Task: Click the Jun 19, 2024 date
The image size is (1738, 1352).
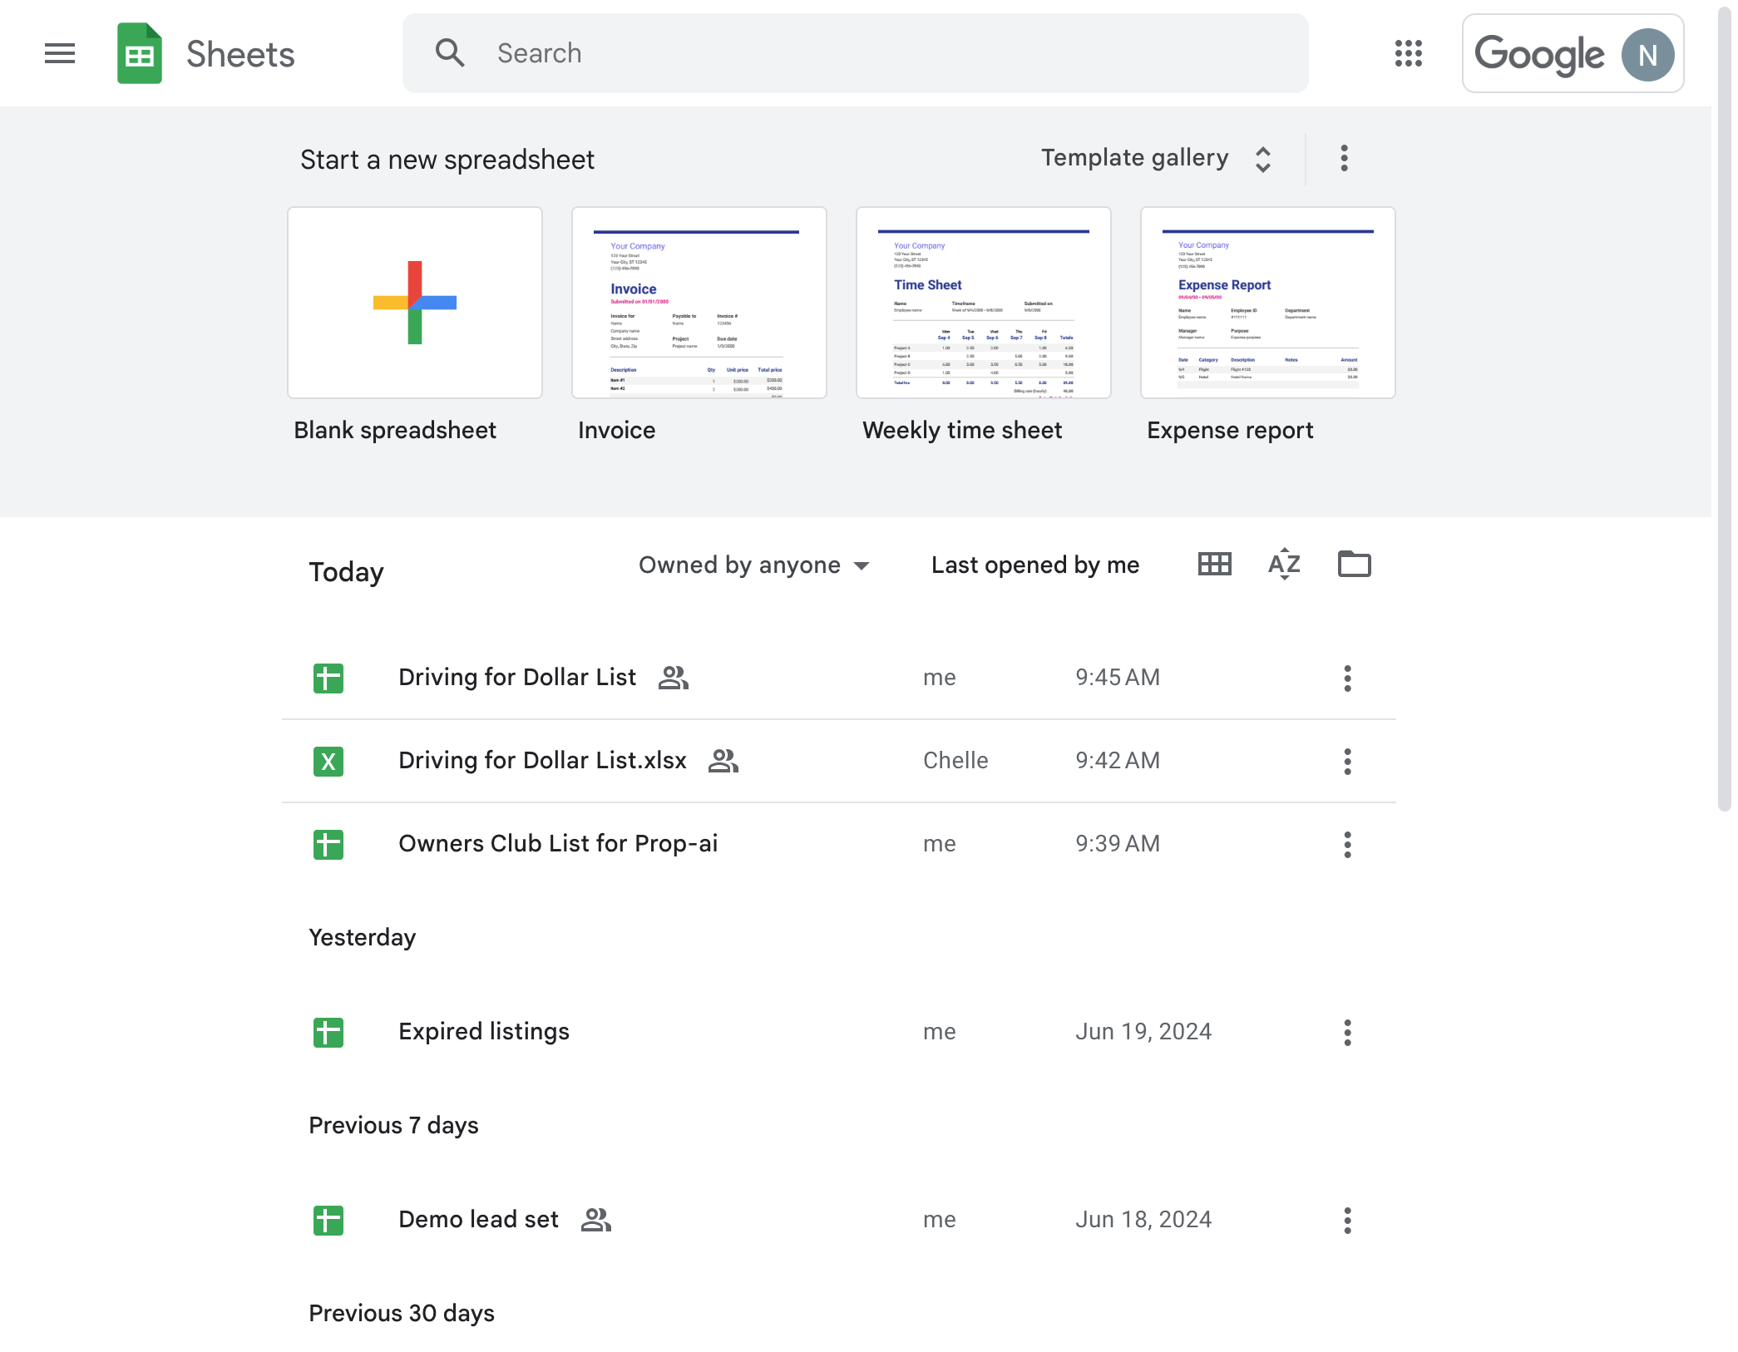Action: point(1143,1032)
